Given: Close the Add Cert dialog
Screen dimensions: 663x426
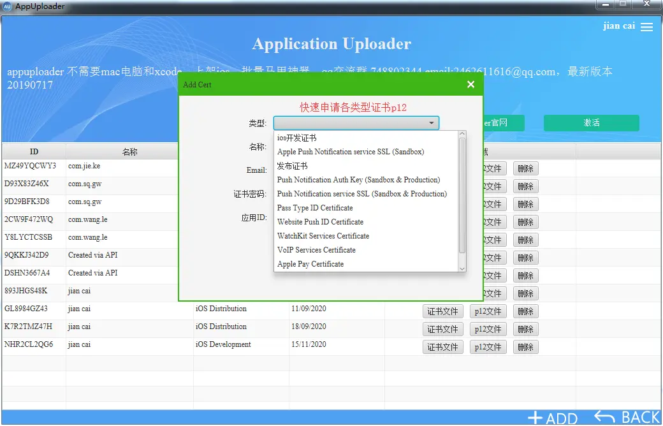Looking at the screenshot, I should pos(470,85).
